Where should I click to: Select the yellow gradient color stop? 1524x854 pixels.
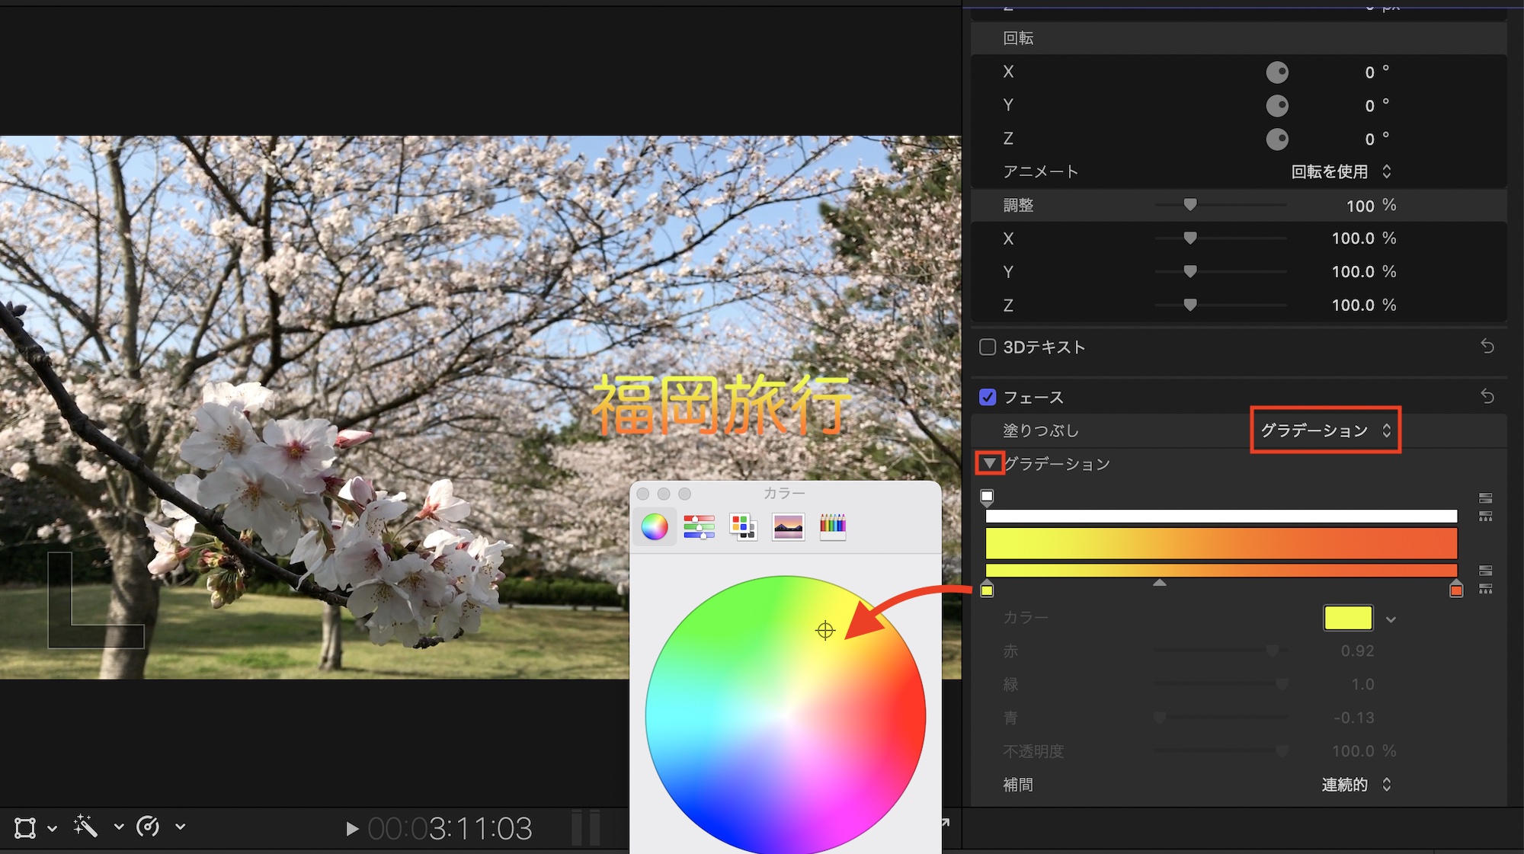(x=987, y=590)
